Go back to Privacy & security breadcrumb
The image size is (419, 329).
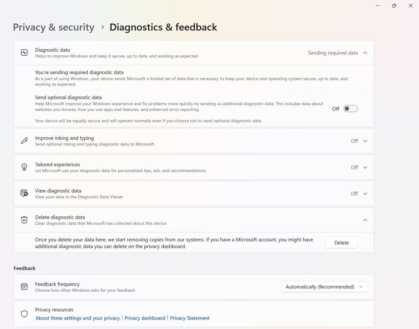coord(54,27)
